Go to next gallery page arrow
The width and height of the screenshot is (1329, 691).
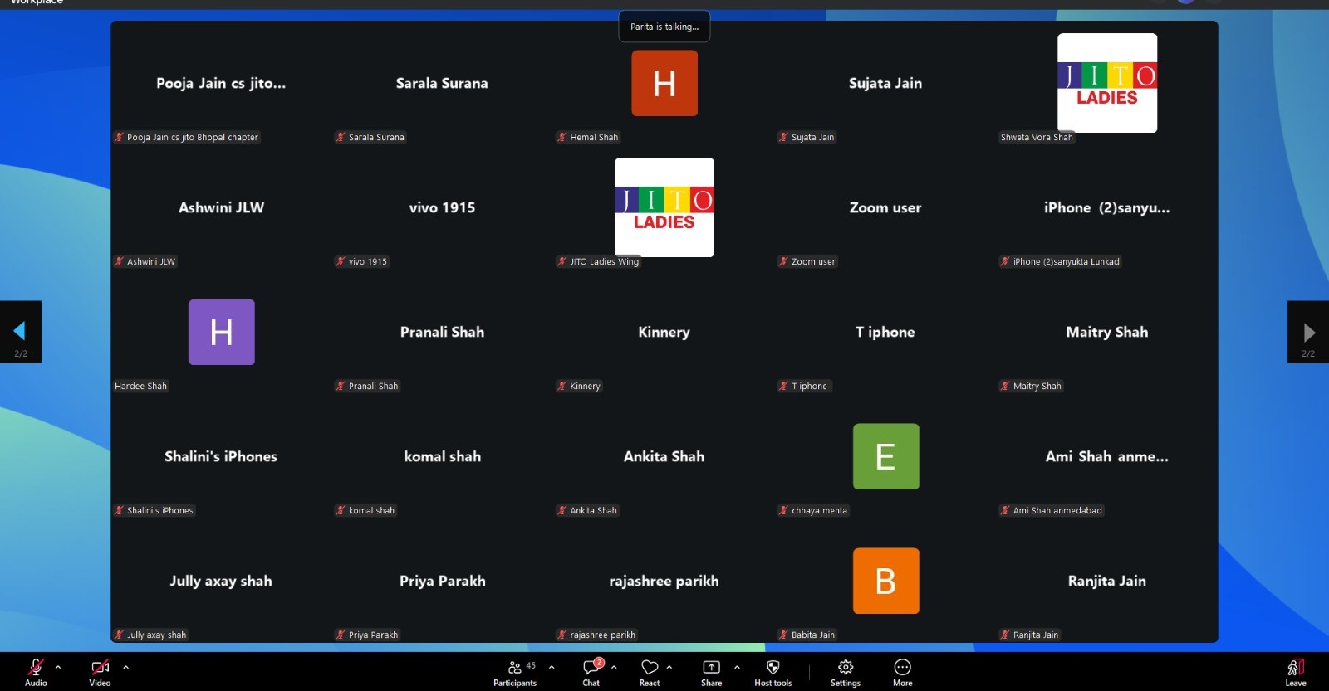[1308, 332]
